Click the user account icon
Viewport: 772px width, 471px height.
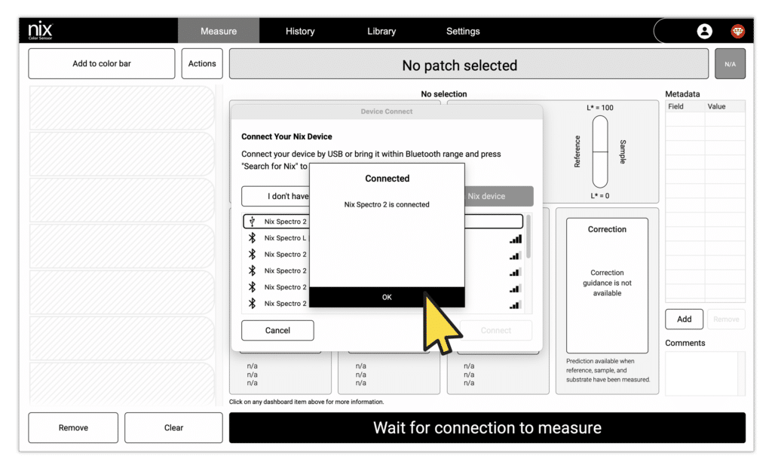[x=704, y=31]
